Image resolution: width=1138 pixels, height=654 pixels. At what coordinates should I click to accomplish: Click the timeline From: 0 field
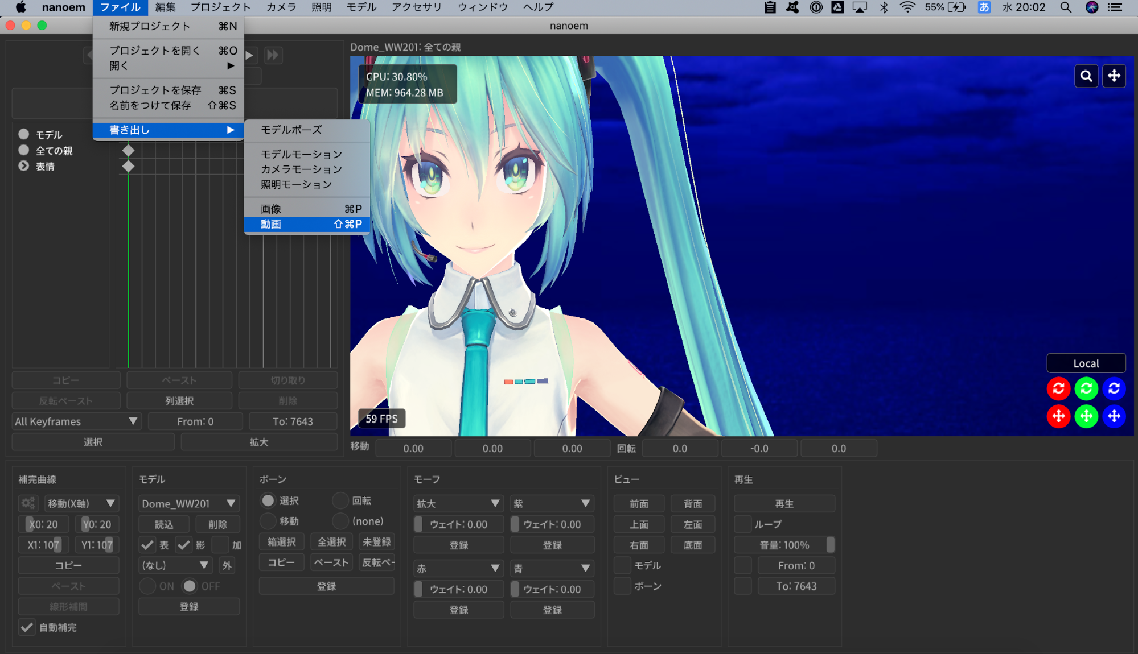195,421
